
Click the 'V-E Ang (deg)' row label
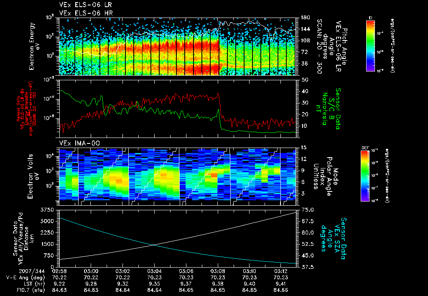point(25,278)
